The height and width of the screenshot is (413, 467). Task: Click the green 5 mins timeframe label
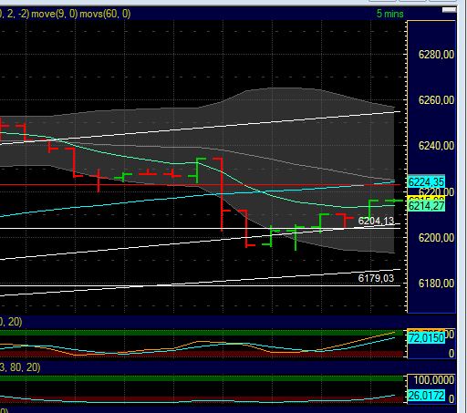(x=390, y=14)
